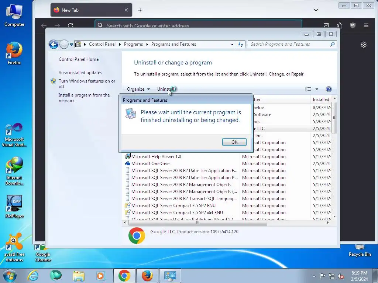The image size is (378, 283).
Task: Click Turn Windows features on or off
Action: click(87, 84)
